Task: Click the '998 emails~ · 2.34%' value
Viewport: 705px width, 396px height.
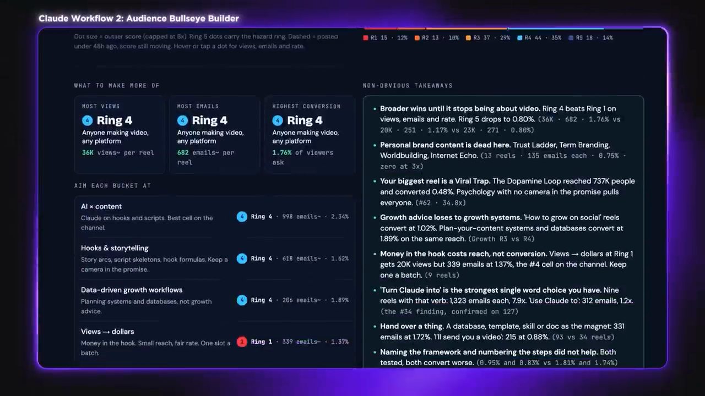Action: click(x=315, y=217)
